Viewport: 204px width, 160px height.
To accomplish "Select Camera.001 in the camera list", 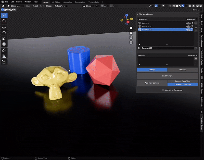I will pyautogui.click(x=165, y=26).
